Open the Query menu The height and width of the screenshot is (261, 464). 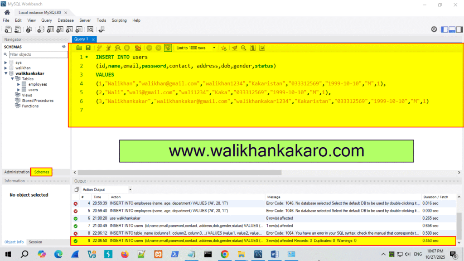point(47,20)
